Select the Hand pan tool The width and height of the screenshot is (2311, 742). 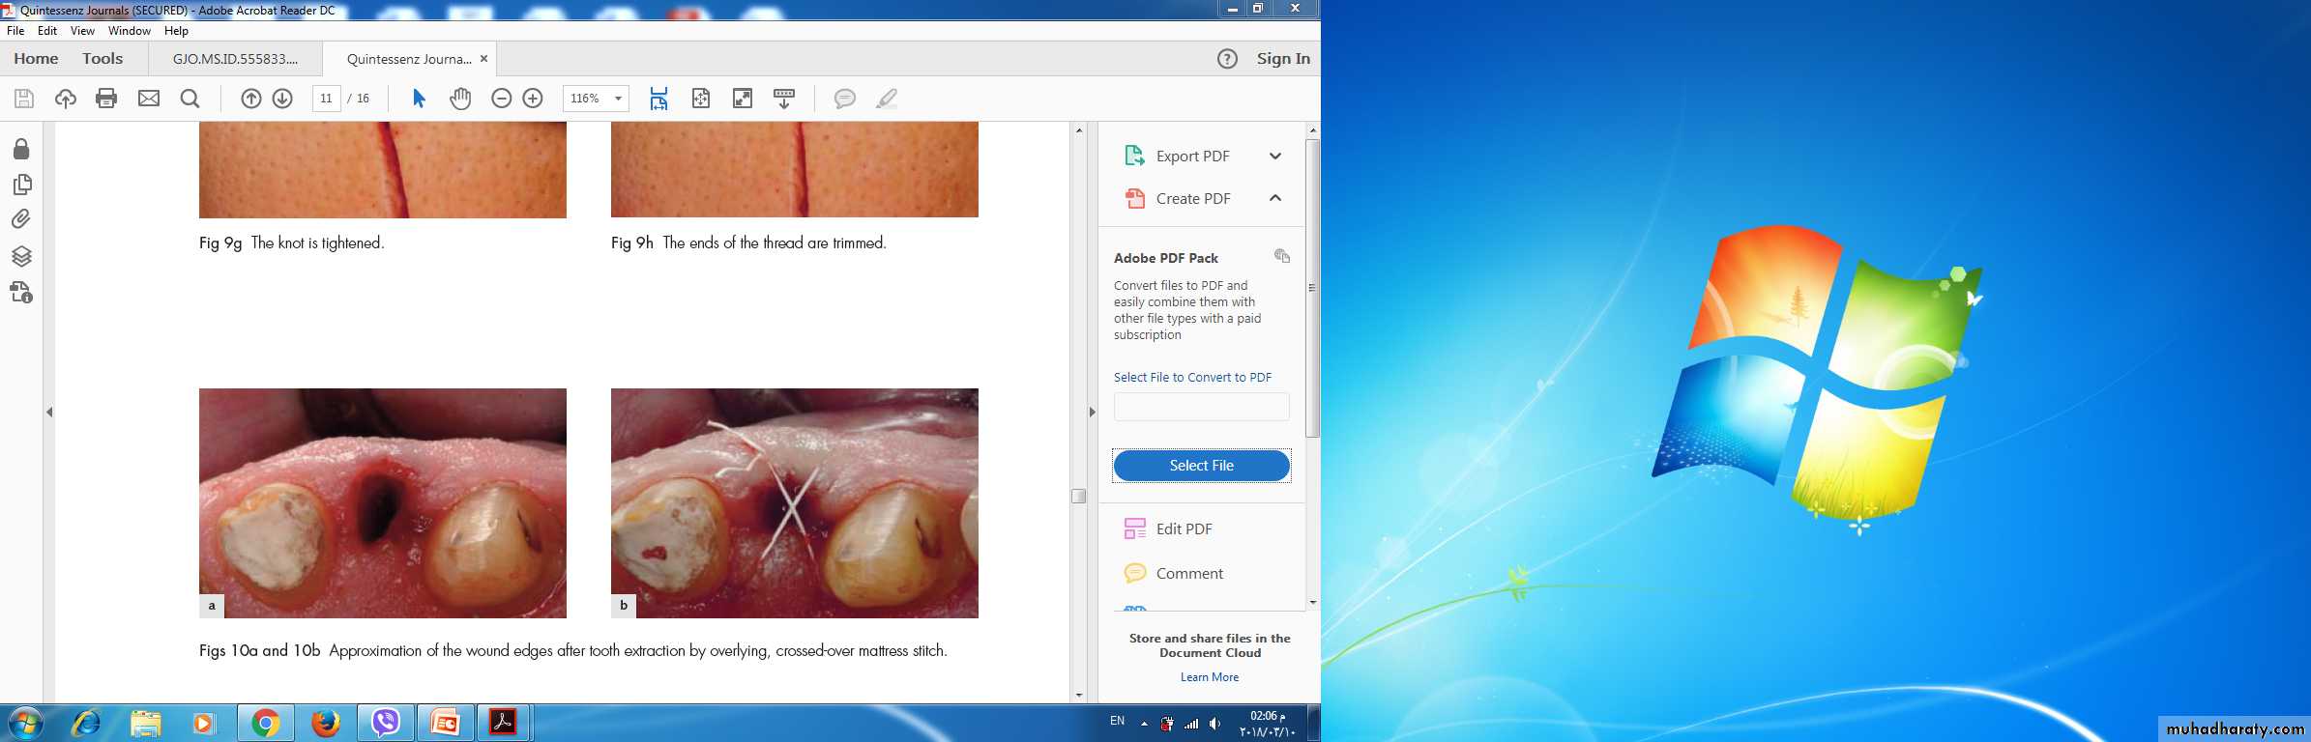[460, 99]
